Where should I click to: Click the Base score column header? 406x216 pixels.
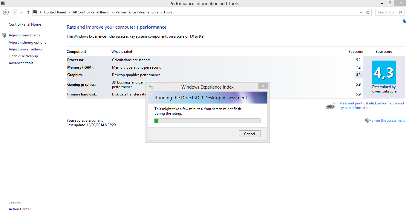click(384, 52)
